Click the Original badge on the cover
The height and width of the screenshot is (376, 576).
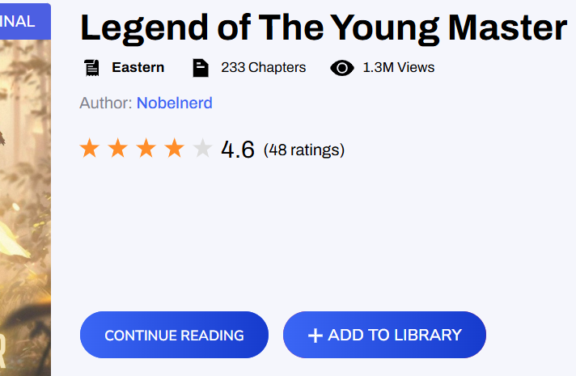[25, 21]
